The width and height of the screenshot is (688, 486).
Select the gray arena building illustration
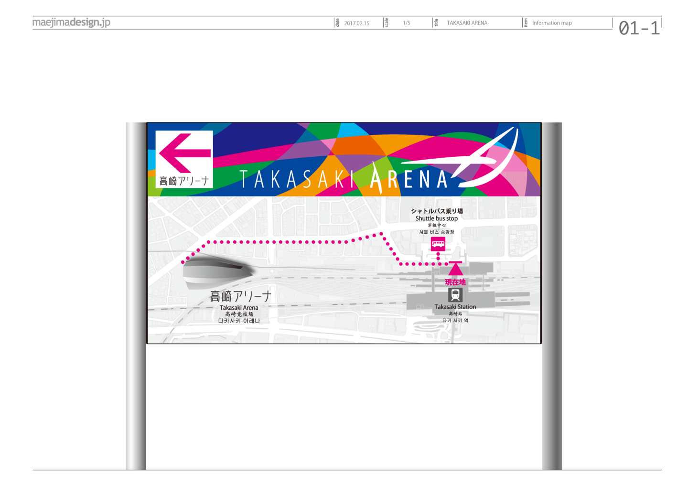217,272
